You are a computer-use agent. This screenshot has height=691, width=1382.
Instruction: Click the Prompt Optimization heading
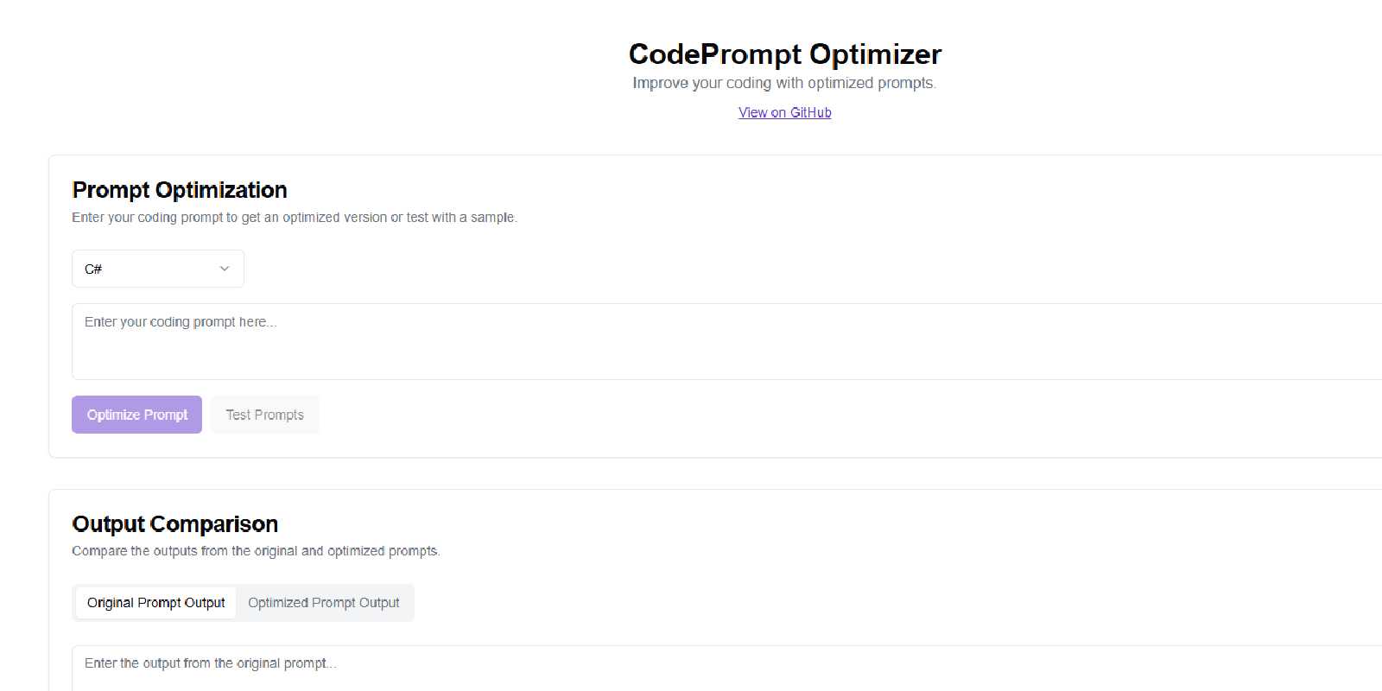180,190
